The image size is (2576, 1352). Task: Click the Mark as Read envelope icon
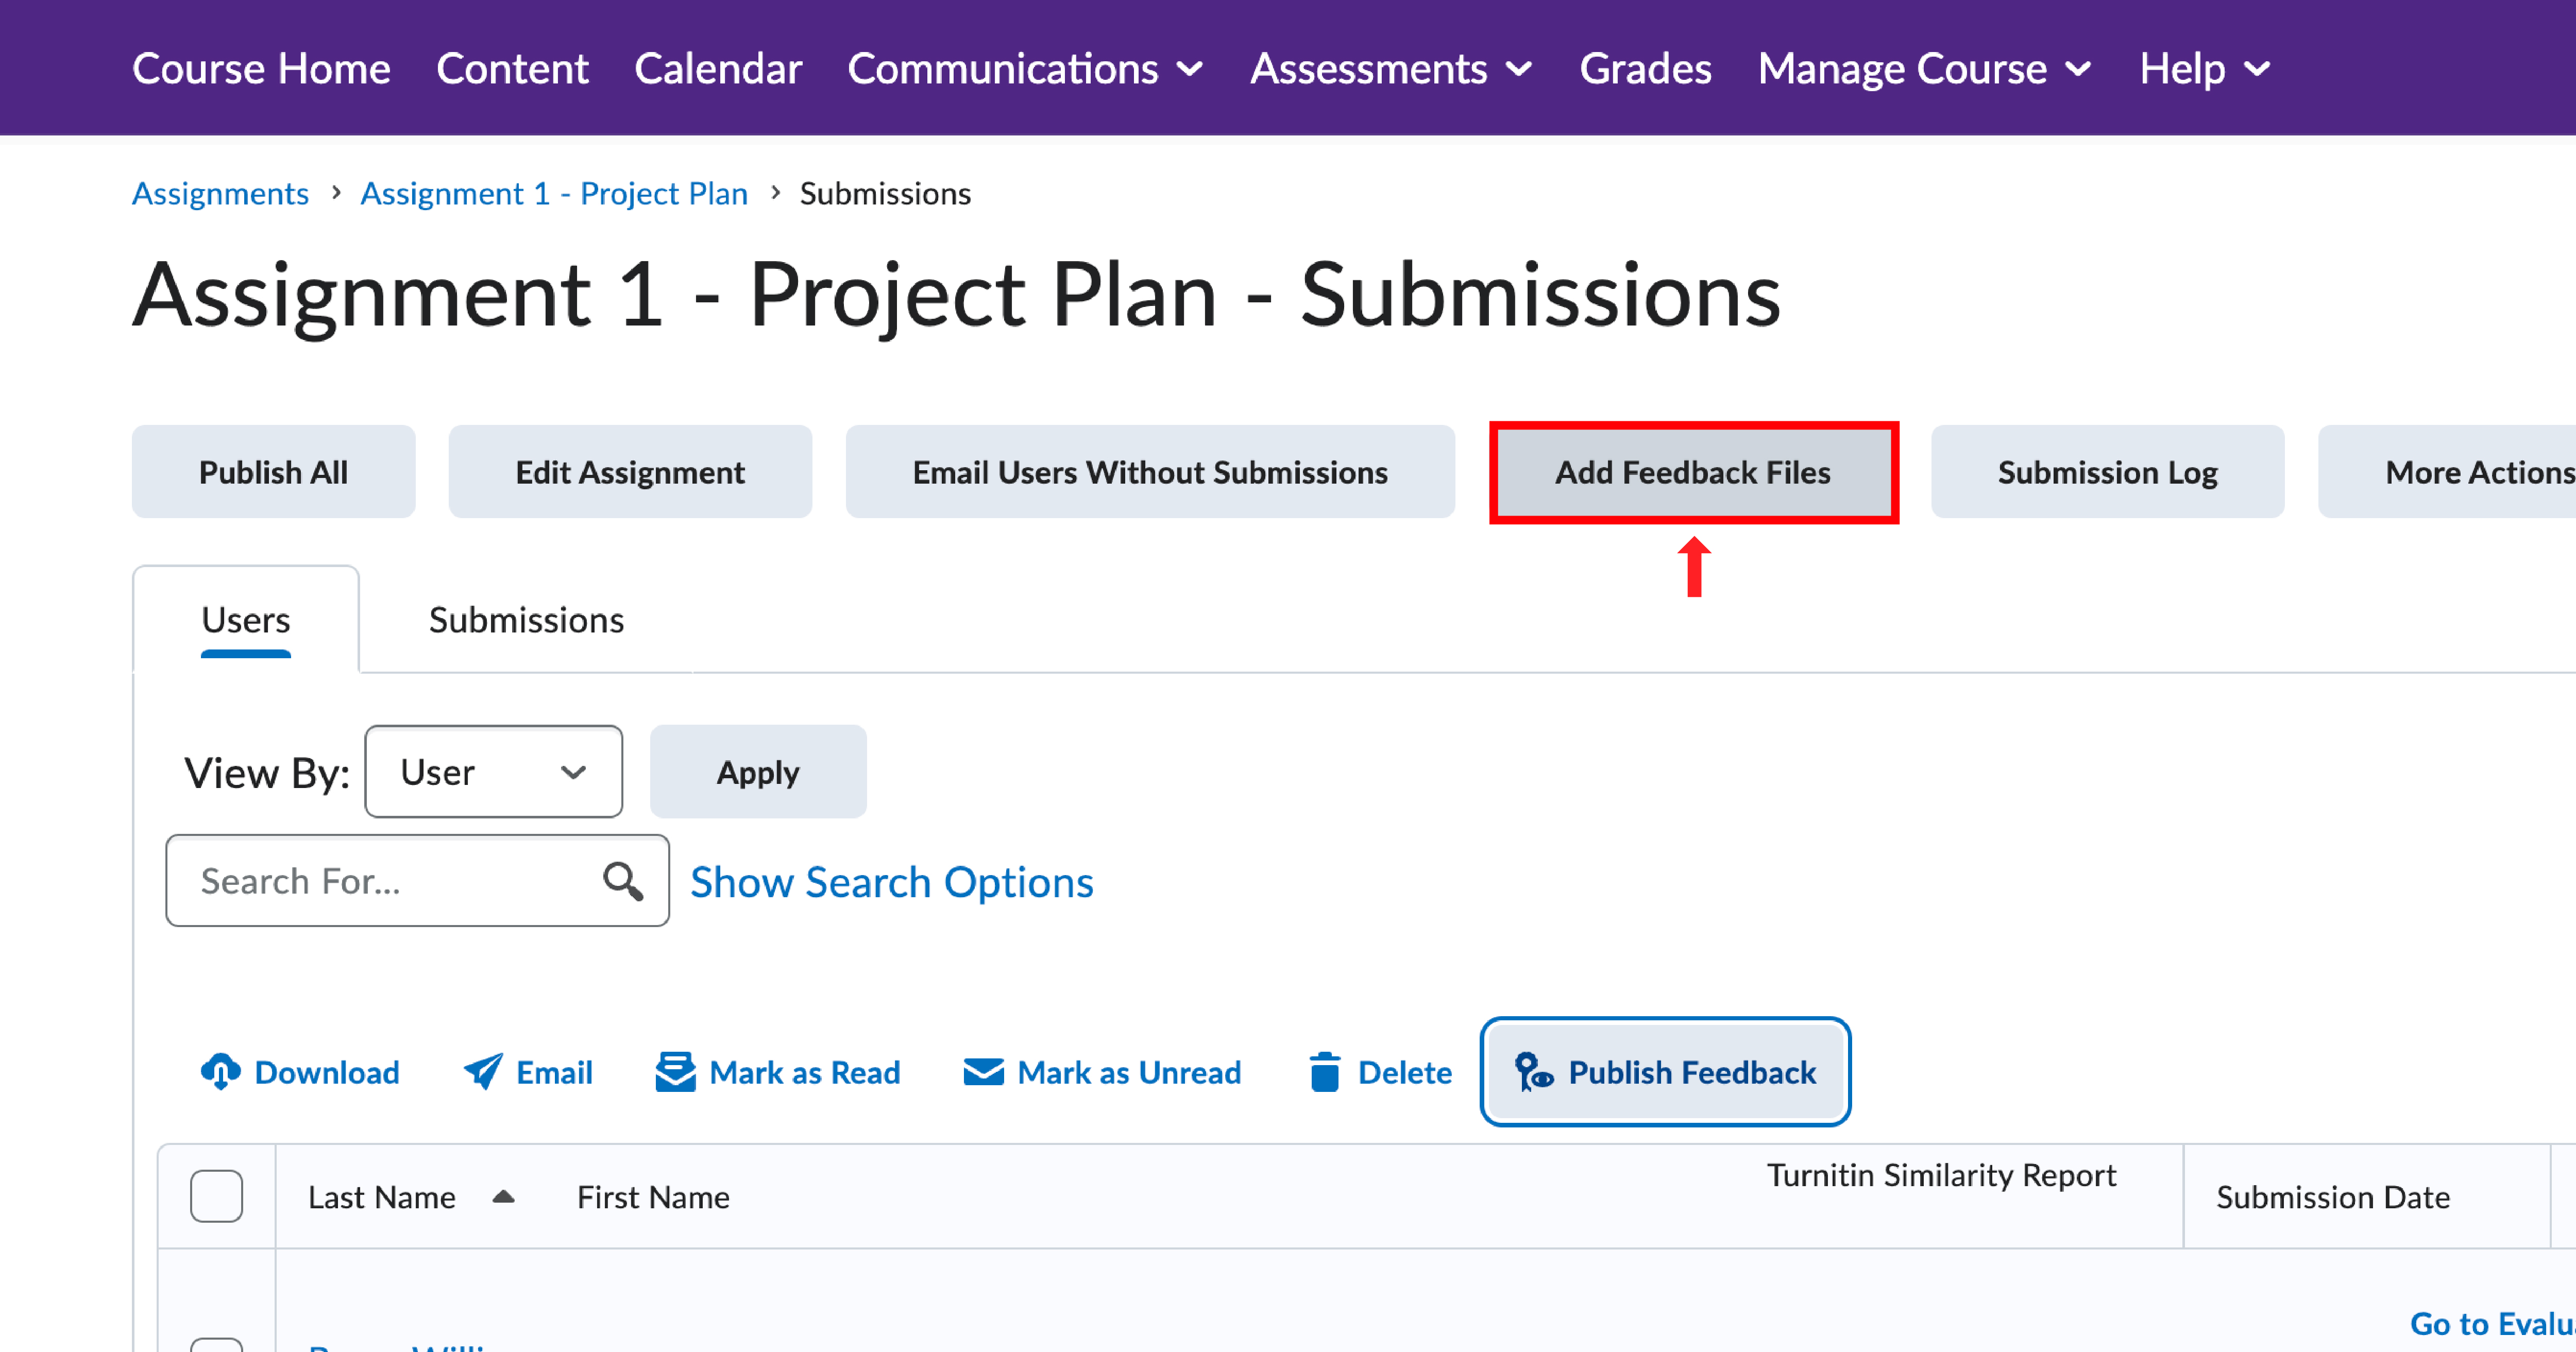[x=676, y=1072]
